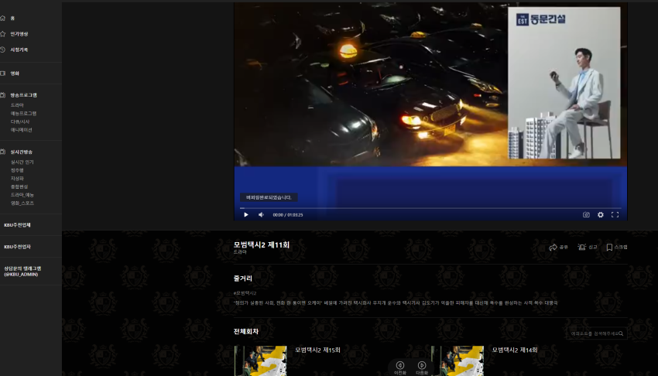
Task: Select 다큐/시사 in sidebar
Action: click(x=20, y=121)
